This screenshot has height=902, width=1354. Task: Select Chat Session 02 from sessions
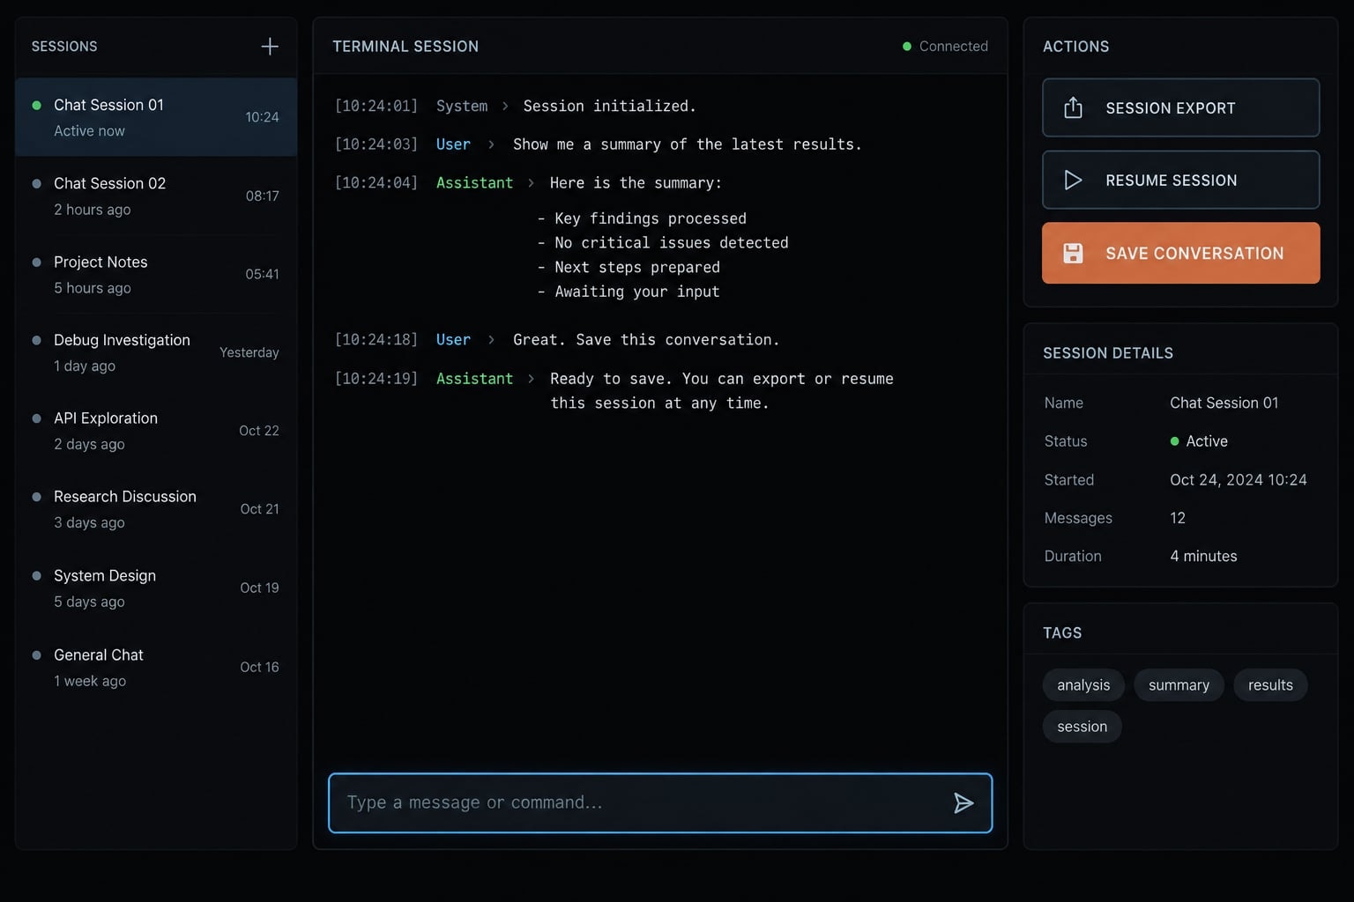click(x=156, y=196)
